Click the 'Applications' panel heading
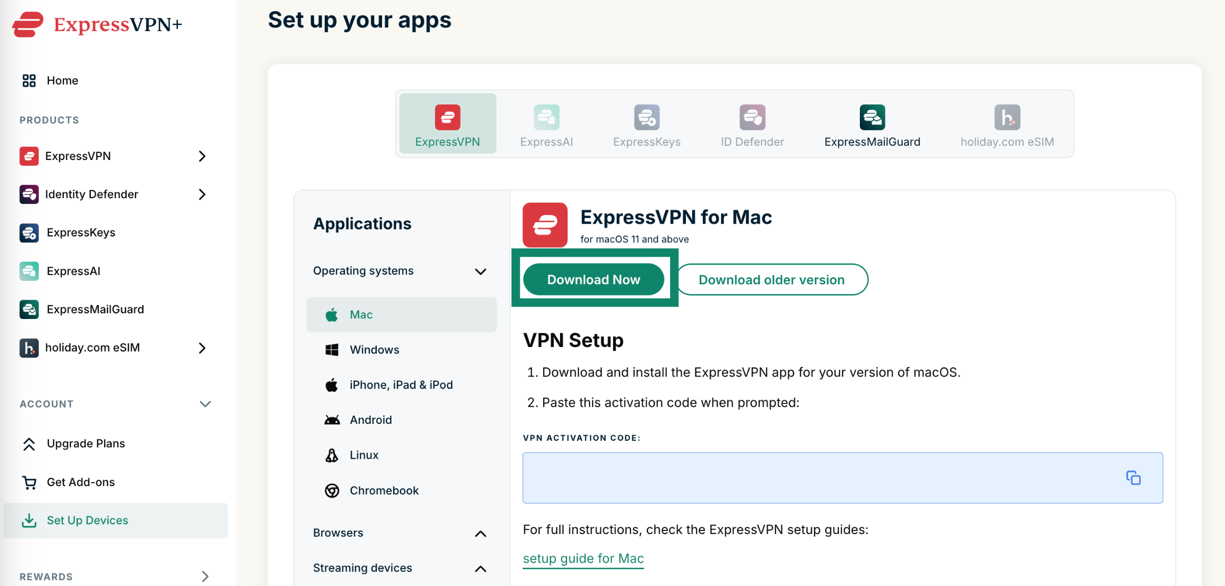This screenshot has height=586, width=1225. tap(362, 224)
